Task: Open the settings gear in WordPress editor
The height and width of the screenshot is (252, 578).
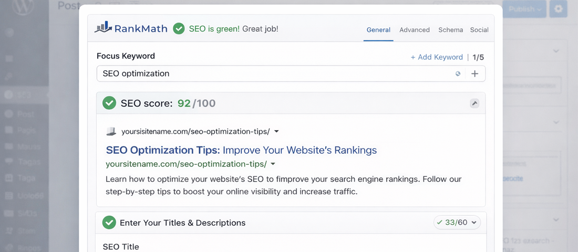Action: pos(559,9)
